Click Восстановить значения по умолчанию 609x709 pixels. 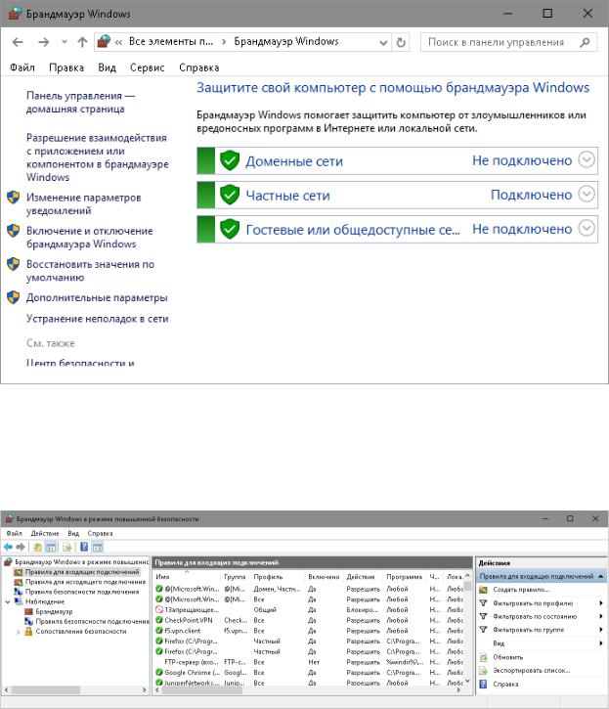pos(90,270)
